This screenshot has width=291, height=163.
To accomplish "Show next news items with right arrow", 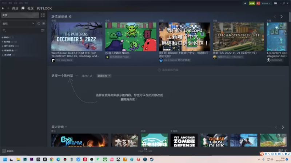I will (282, 17).
